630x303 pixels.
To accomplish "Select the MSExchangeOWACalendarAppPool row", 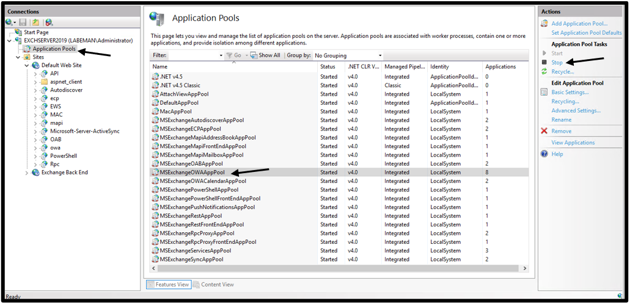I will [x=339, y=180].
